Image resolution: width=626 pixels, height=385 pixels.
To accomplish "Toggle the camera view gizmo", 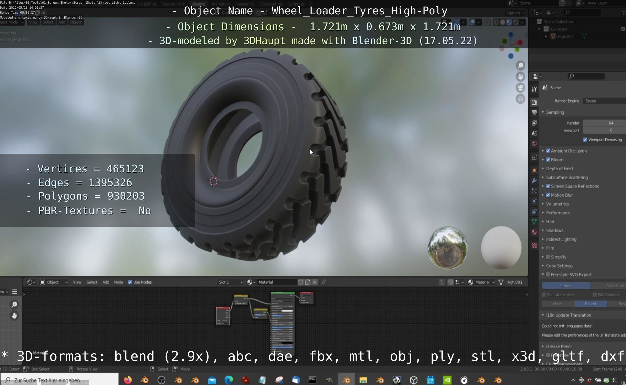I will (x=520, y=88).
